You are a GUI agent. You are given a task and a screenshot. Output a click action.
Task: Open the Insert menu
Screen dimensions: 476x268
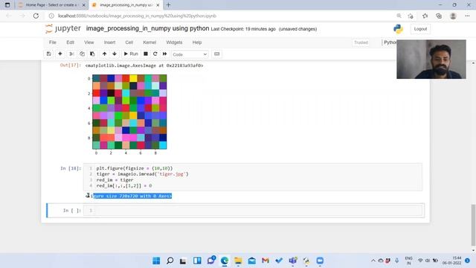click(x=109, y=42)
